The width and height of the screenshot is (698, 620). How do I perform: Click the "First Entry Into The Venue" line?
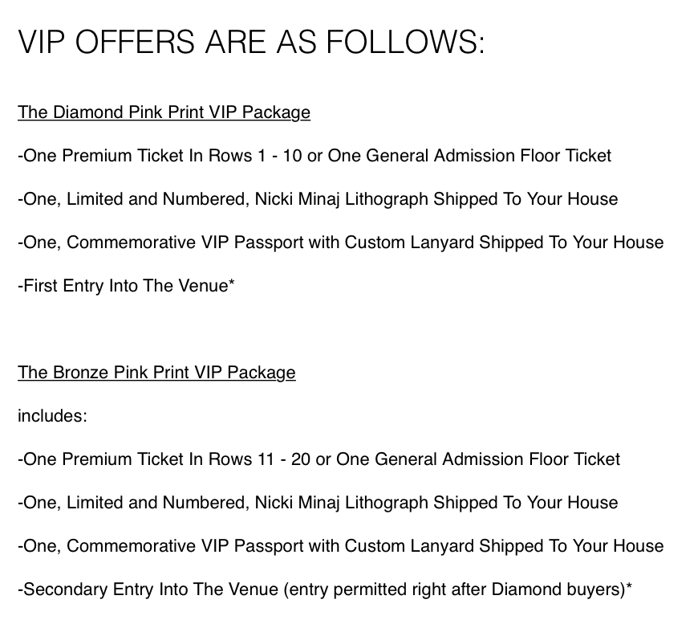(x=126, y=286)
